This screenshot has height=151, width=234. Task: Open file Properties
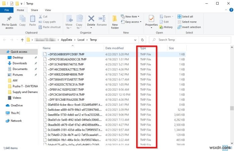pyautogui.click(x=151, y=22)
